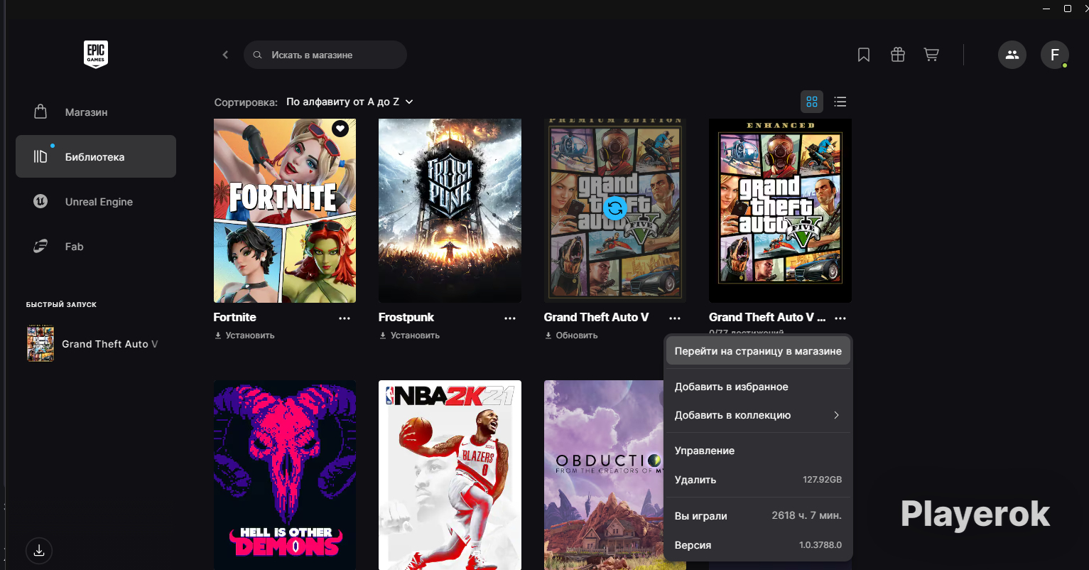Open the NBA 2K21 cover thumbnail

click(x=450, y=475)
